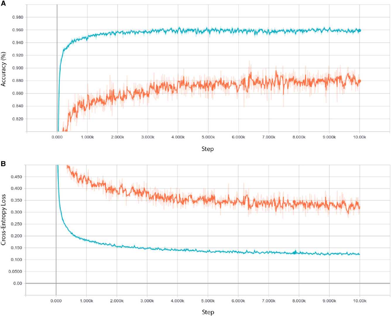Select the 'Cross-Entropy Loss' y-axis title
This screenshot has width=391, height=316.
pyautogui.click(x=4, y=219)
